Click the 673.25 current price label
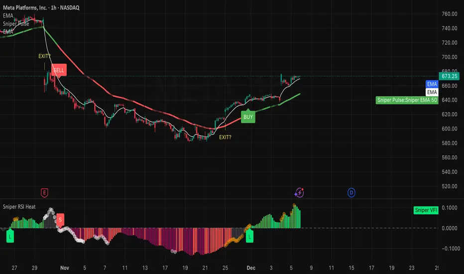The image size is (464, 274). (x=449, y=76)
